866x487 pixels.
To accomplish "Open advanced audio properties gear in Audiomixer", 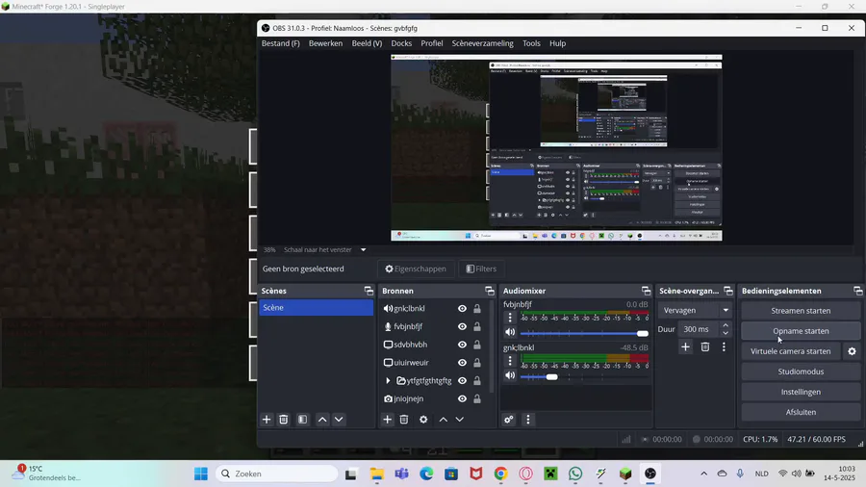I will pyautogui.click(x=509, y=420).
